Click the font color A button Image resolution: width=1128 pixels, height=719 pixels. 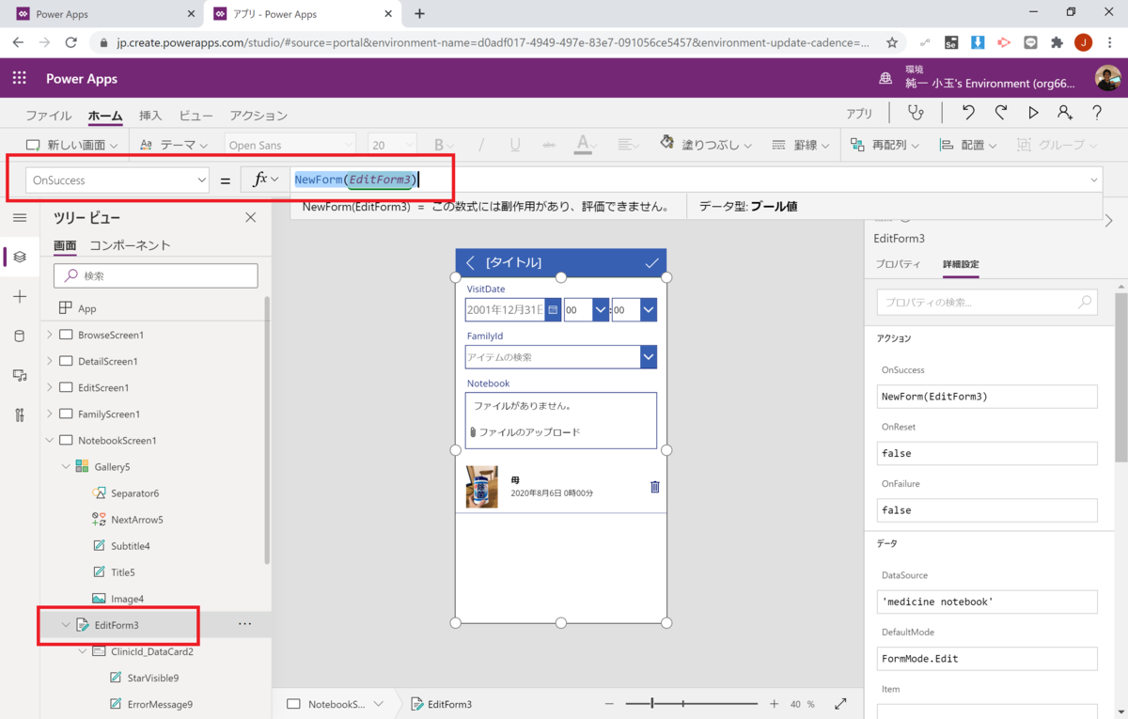point(583,145)
